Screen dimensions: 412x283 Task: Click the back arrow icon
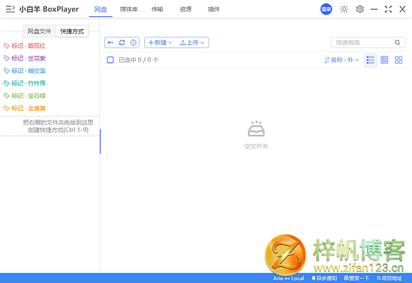[111, 42]
